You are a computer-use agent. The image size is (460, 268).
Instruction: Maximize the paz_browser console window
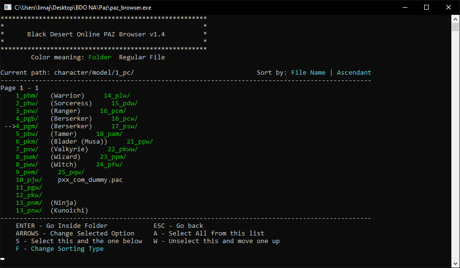[x=427, y=7]
